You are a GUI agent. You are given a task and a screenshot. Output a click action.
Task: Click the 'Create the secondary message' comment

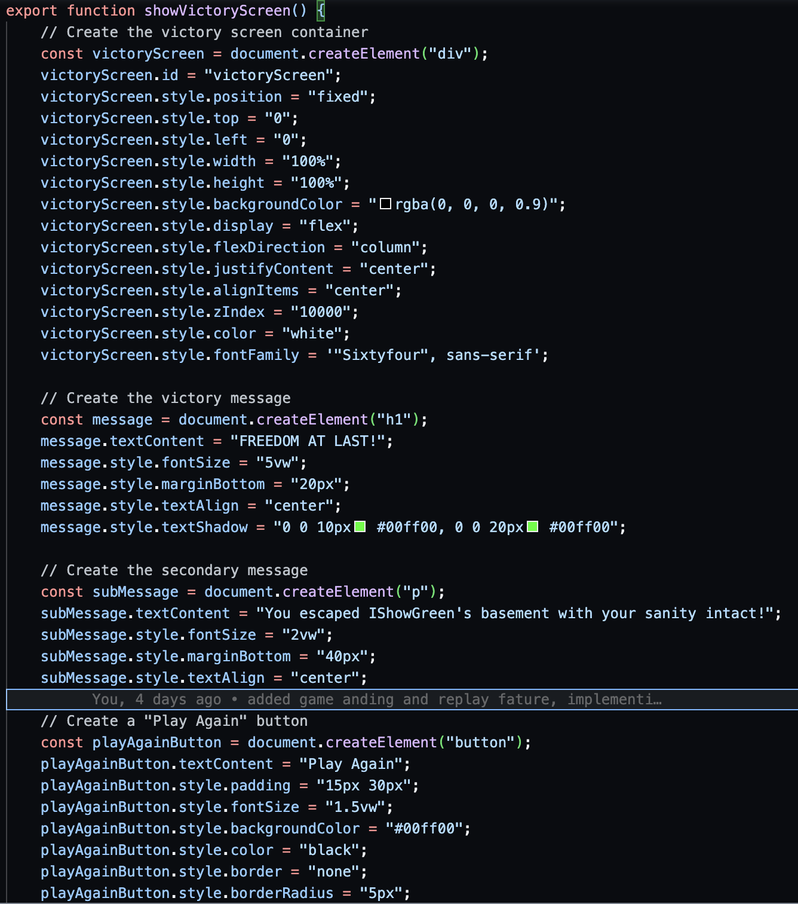point(174,570)
